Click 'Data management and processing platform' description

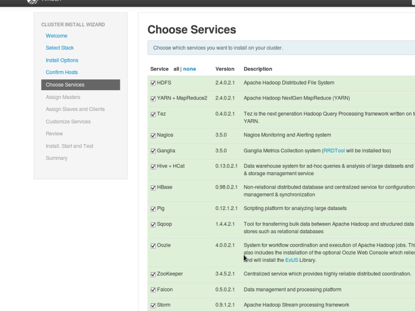click(x=292, y=290)
